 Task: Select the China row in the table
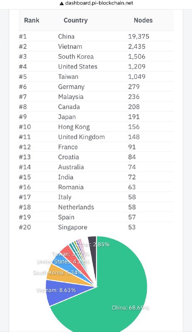point(96,37)
